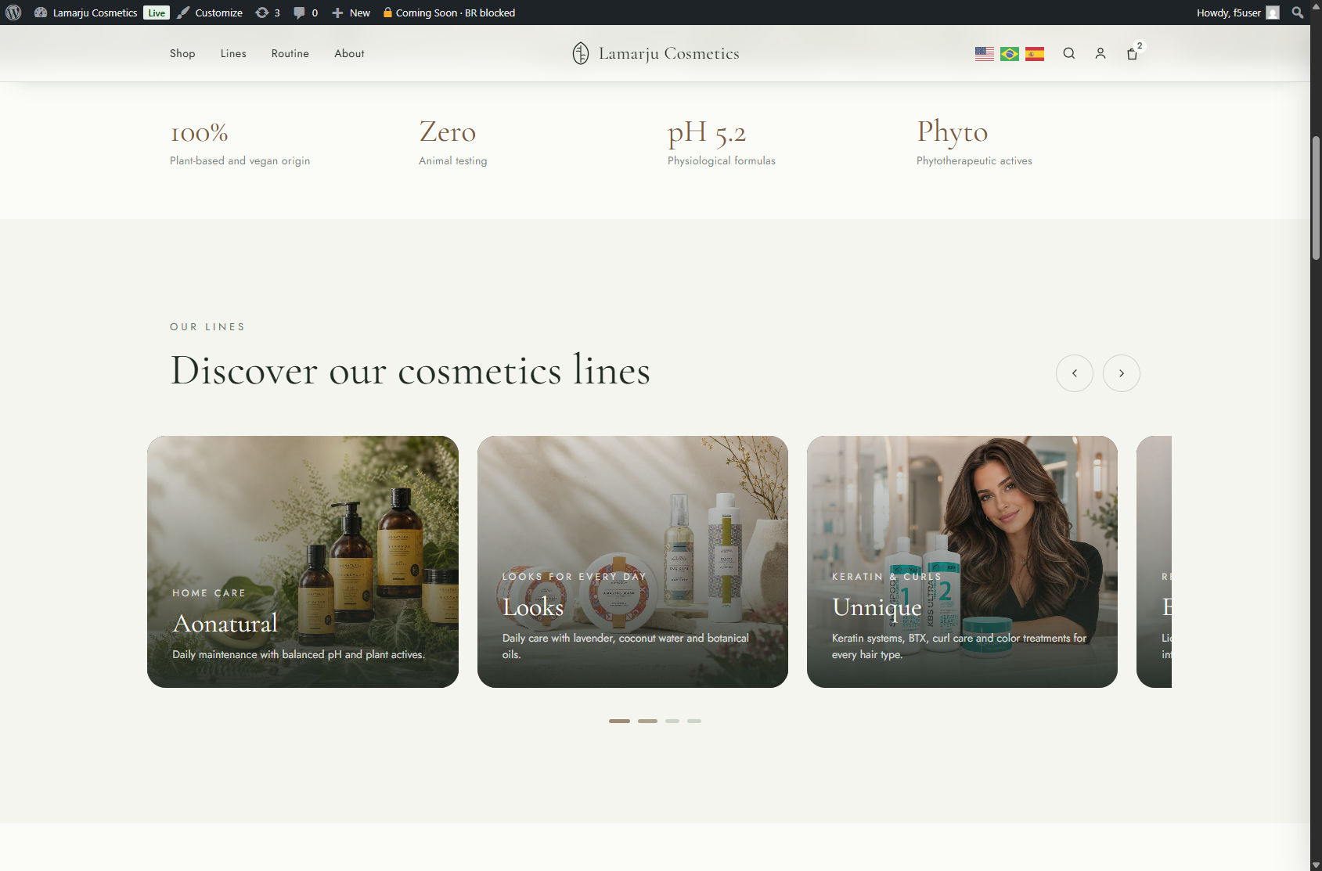The width and height of the screenshot is (1322, 871).
Task: Select fourth carousel pagination dot
Action: [694, 721]
